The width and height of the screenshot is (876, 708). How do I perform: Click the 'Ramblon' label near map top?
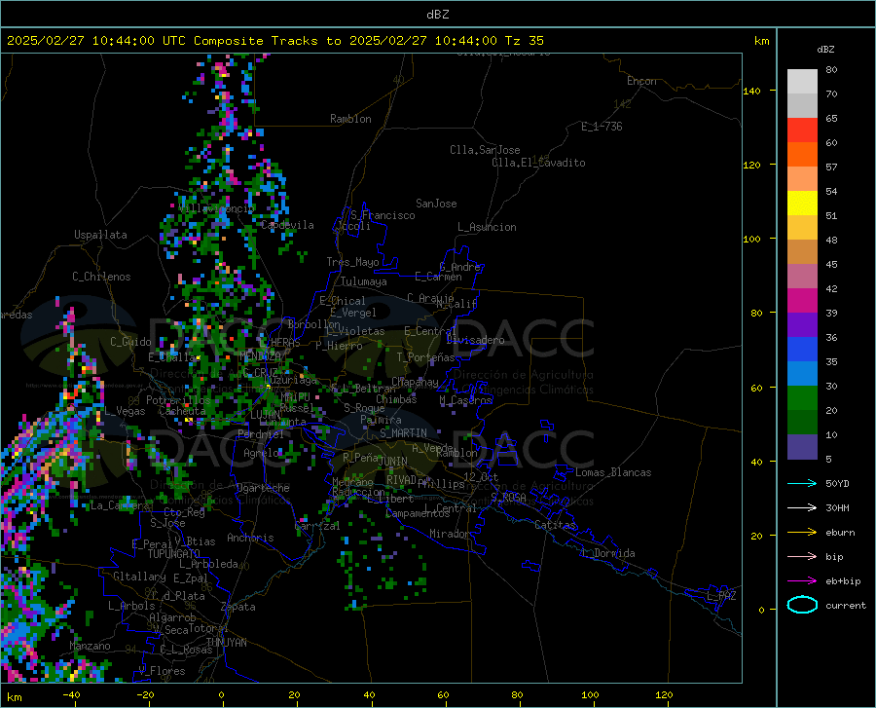(350, 119)
